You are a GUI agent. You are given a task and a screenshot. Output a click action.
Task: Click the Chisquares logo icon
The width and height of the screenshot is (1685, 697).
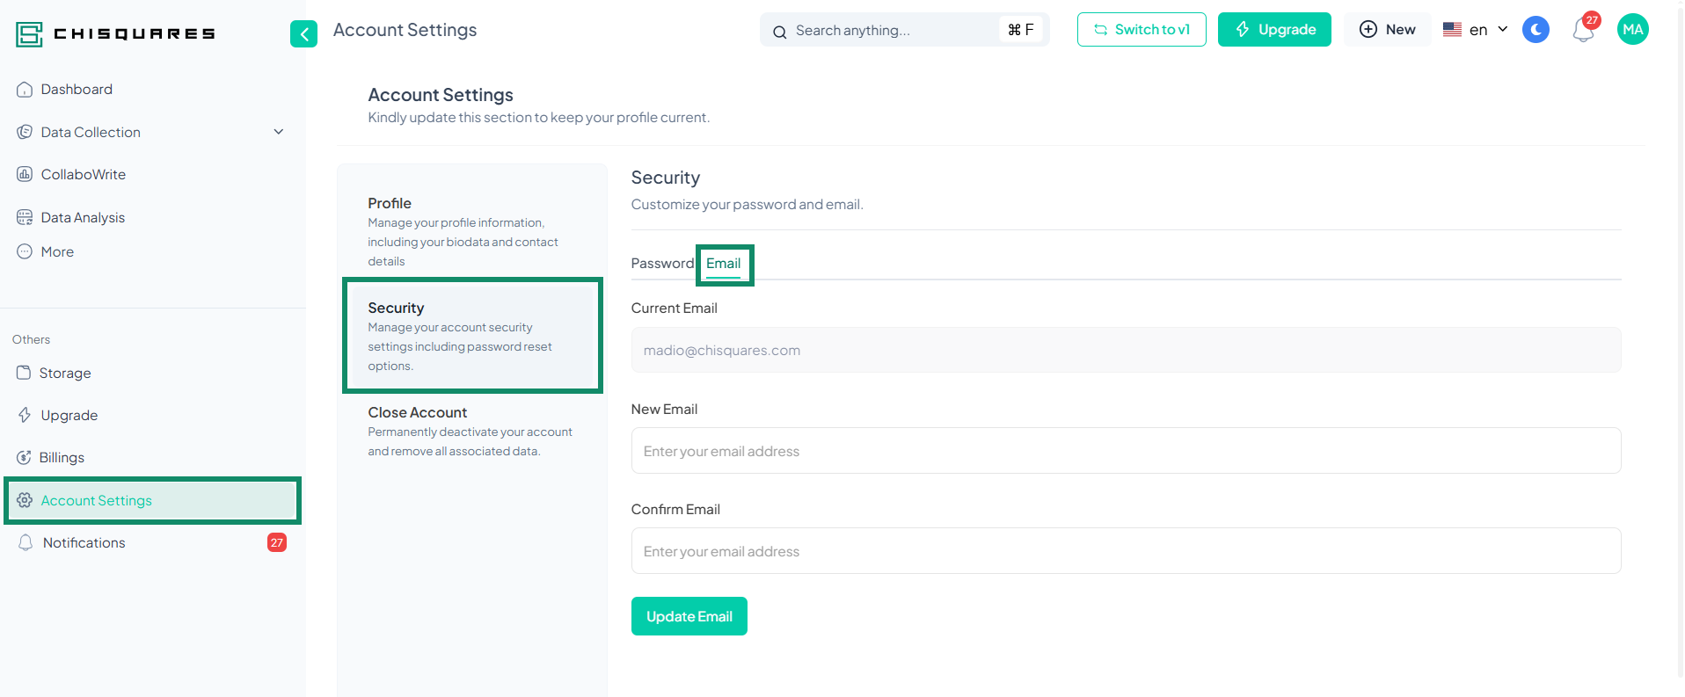[29, 34]
